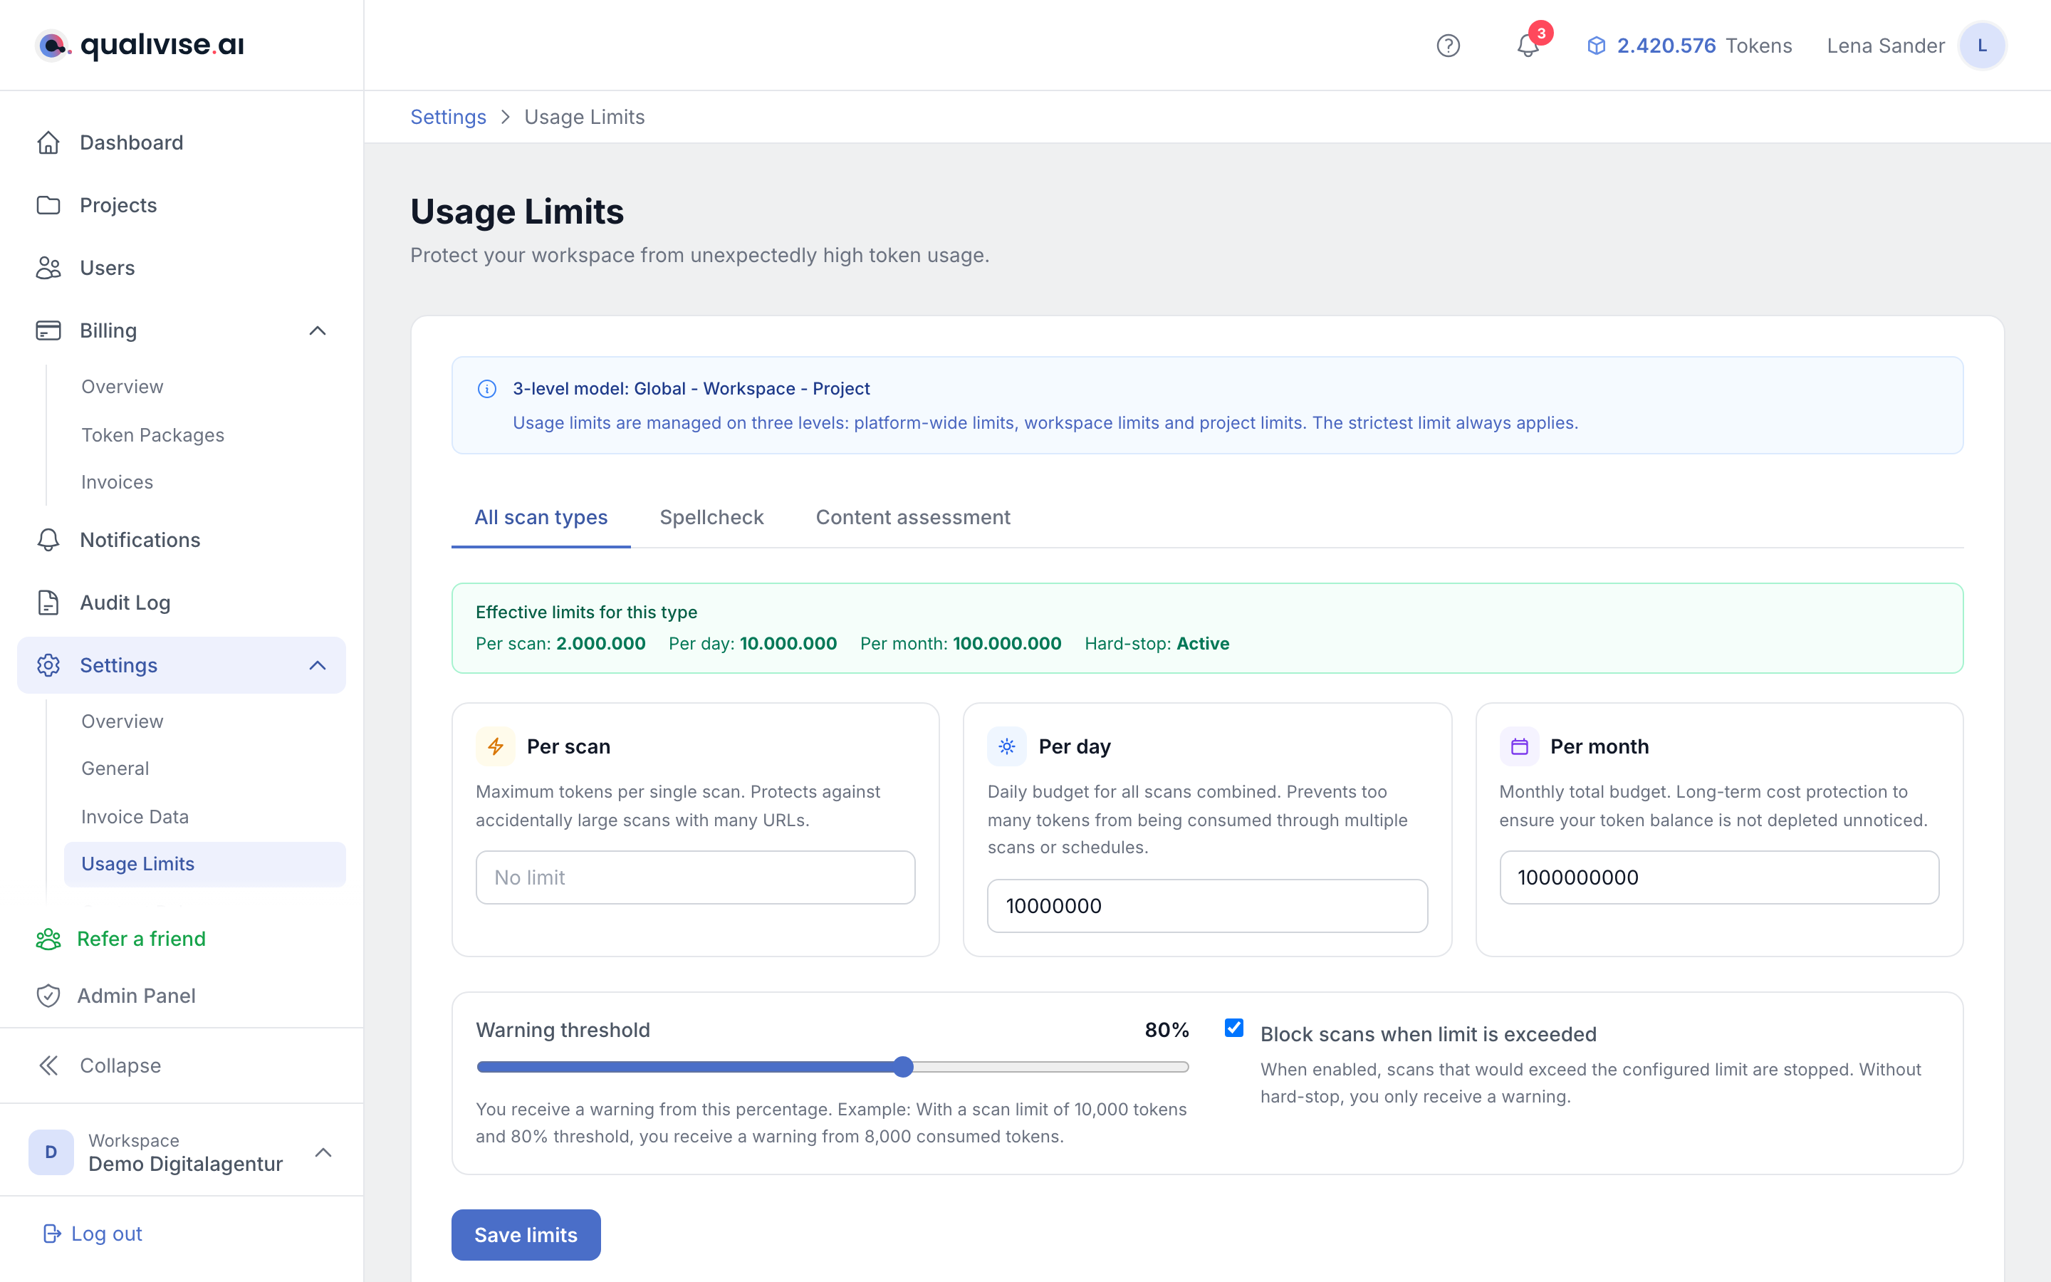Click the Per day sun icon
2051x1282 pixels.
tap(1007, 746)
